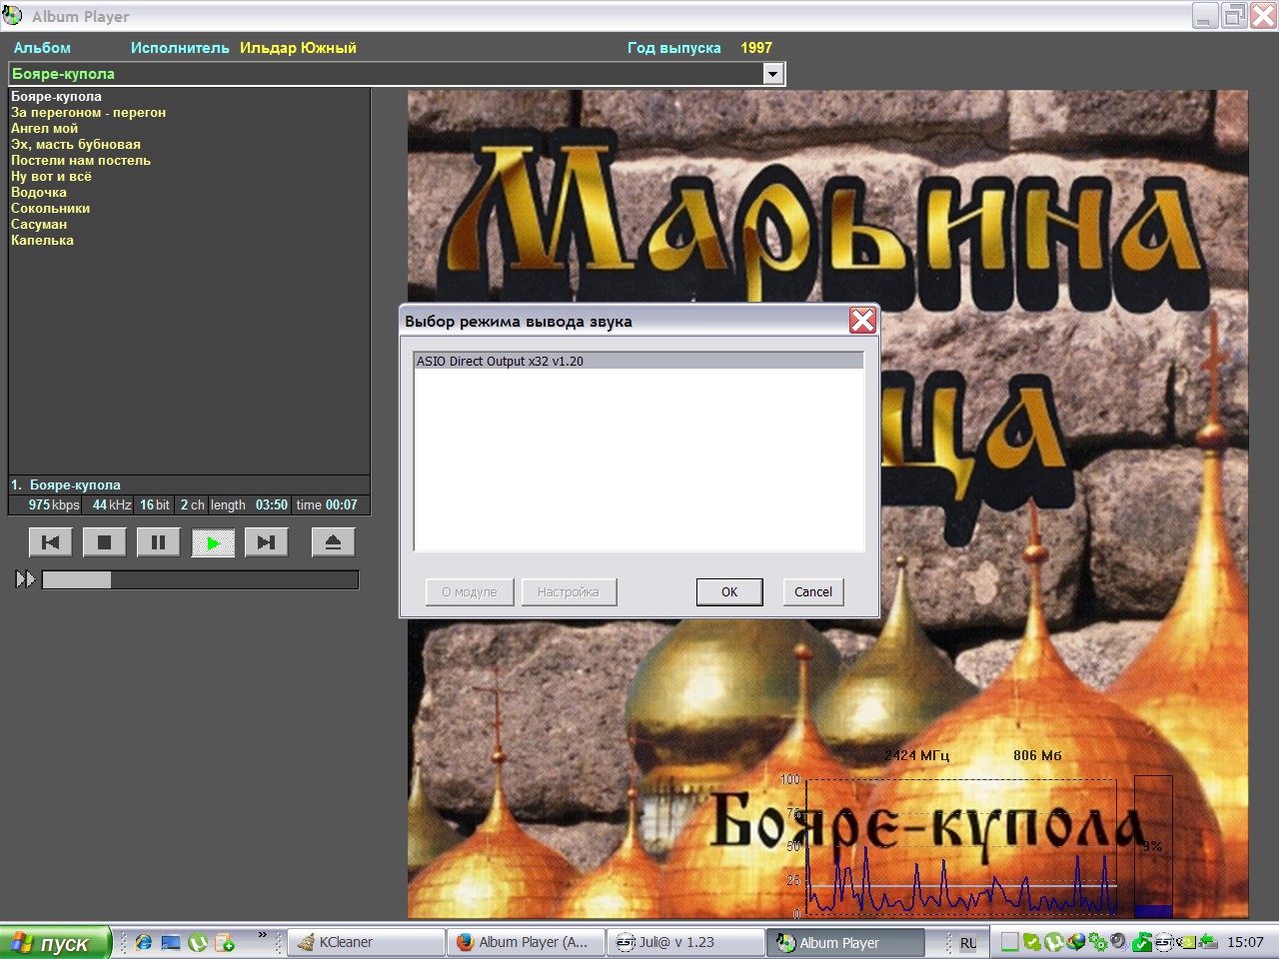Screen dimensions: 1279x959
Task: Switch to Juli@ v 1.23 taskbar button
Action: 684,942
